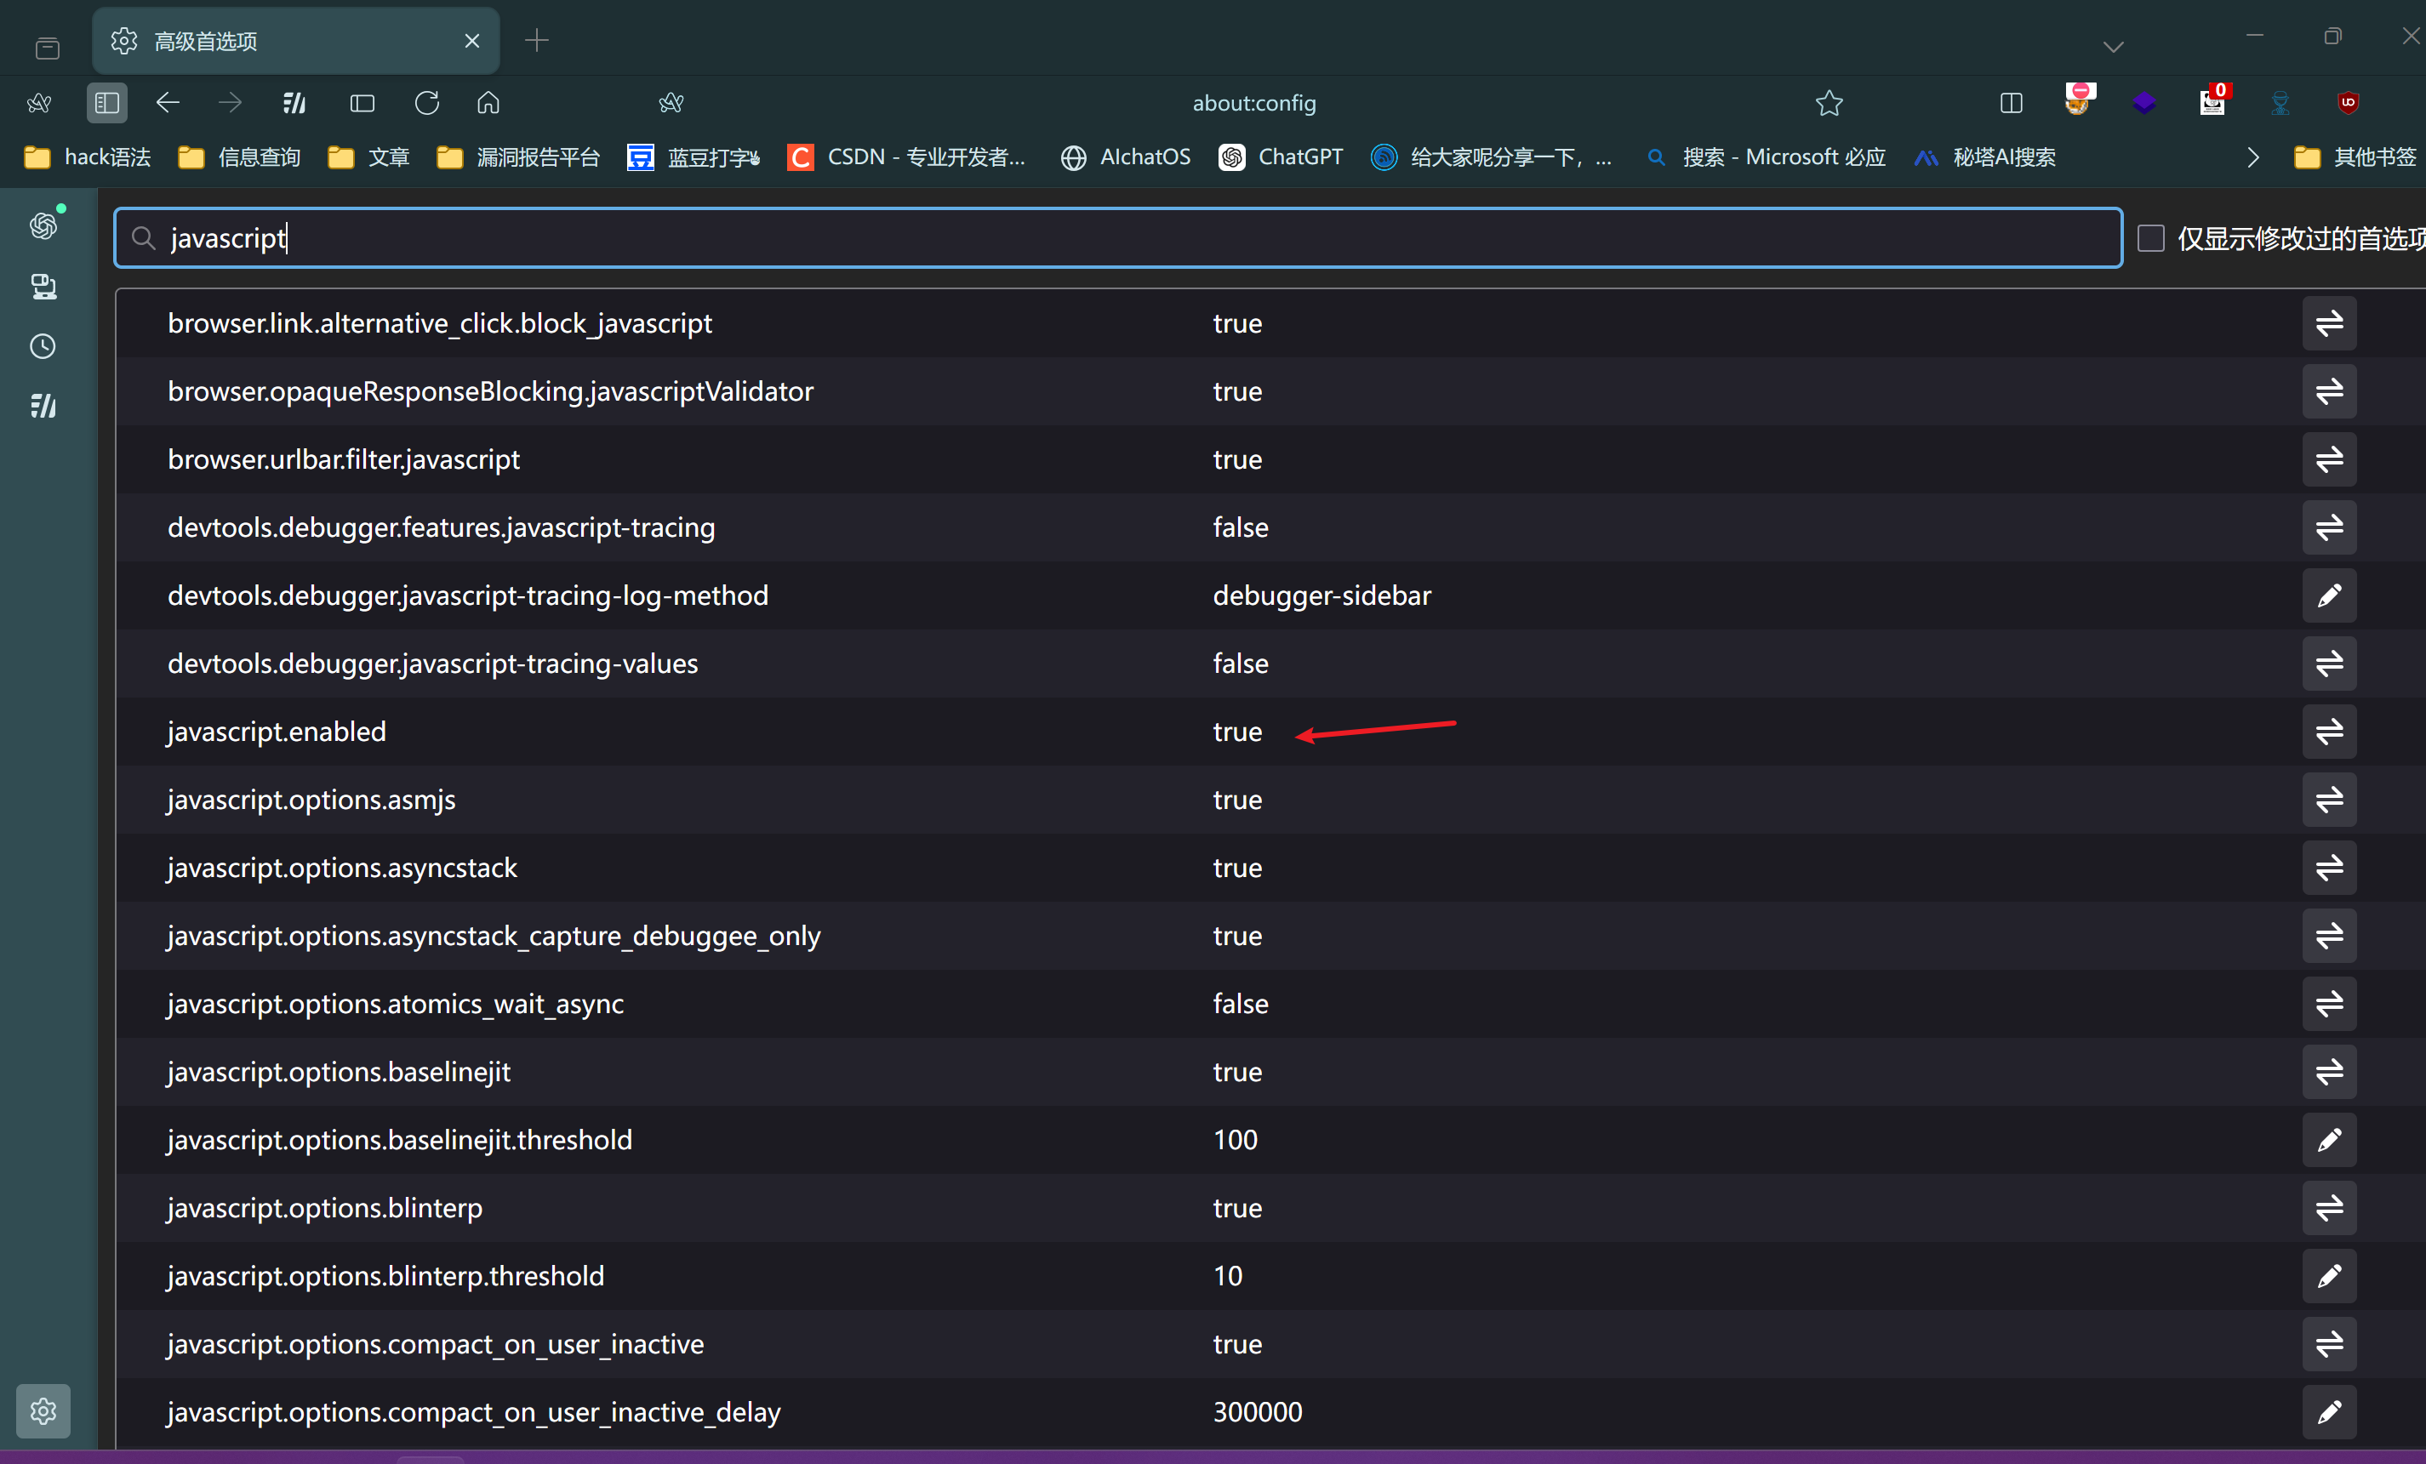
Task: Toggle javascript.options.asmjs preference
Action: [x=2328, y=800]
